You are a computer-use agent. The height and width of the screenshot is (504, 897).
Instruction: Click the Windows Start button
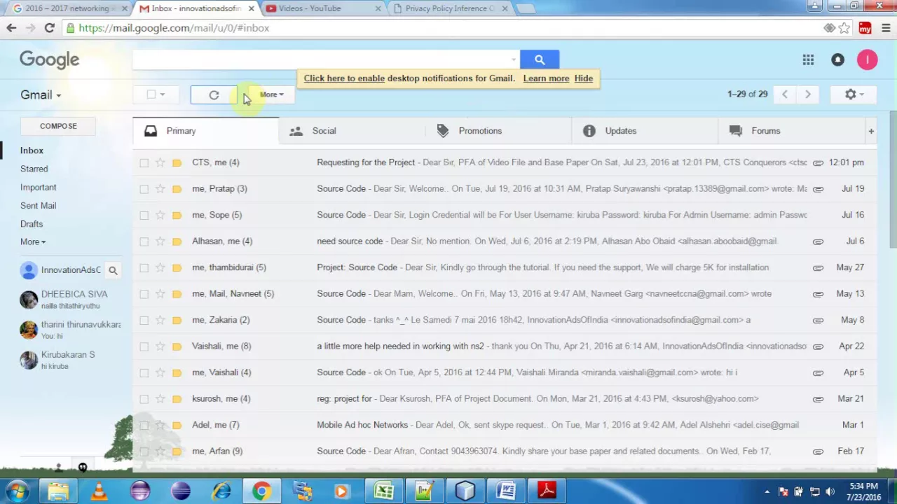coord(18,491)
